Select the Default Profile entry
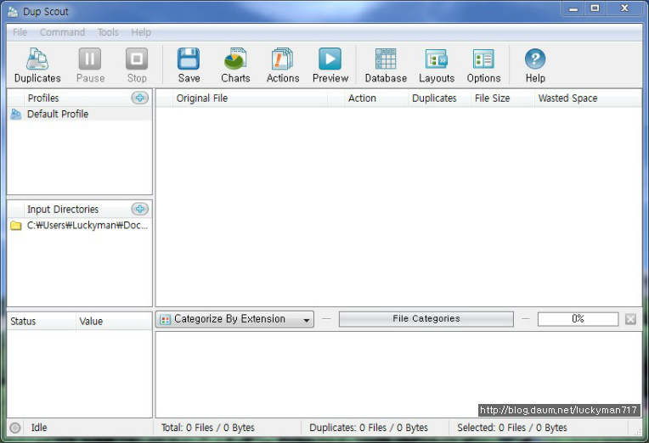649x443 pixels. pyautogui.click(x=57, y=114)
